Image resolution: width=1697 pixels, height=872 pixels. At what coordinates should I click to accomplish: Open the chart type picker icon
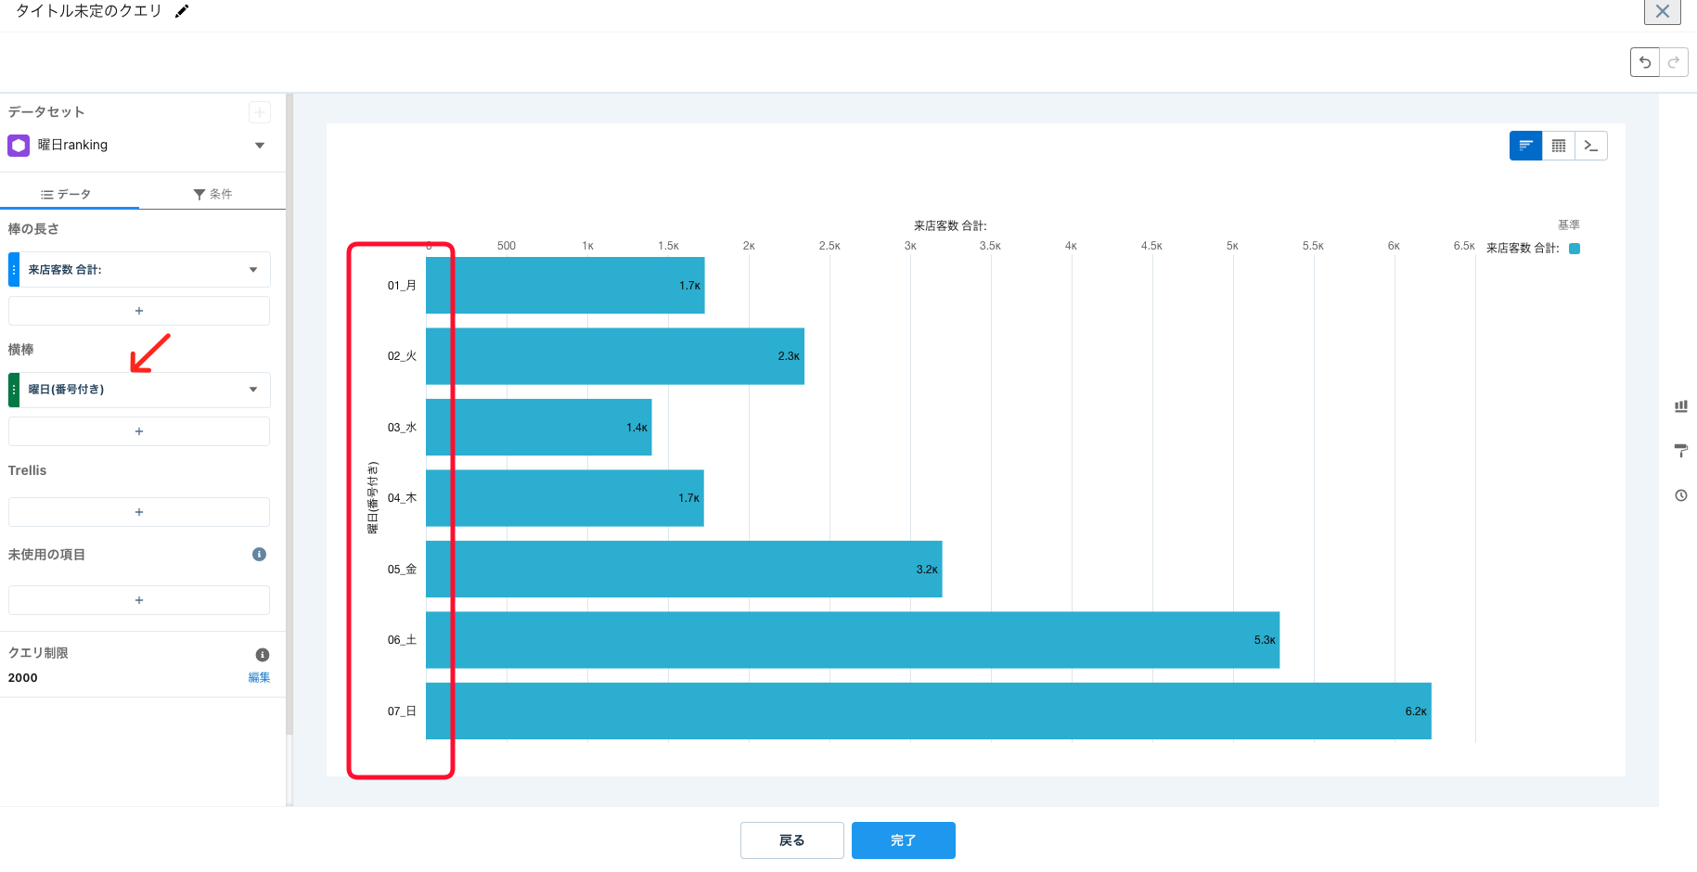click(1681, 406)
